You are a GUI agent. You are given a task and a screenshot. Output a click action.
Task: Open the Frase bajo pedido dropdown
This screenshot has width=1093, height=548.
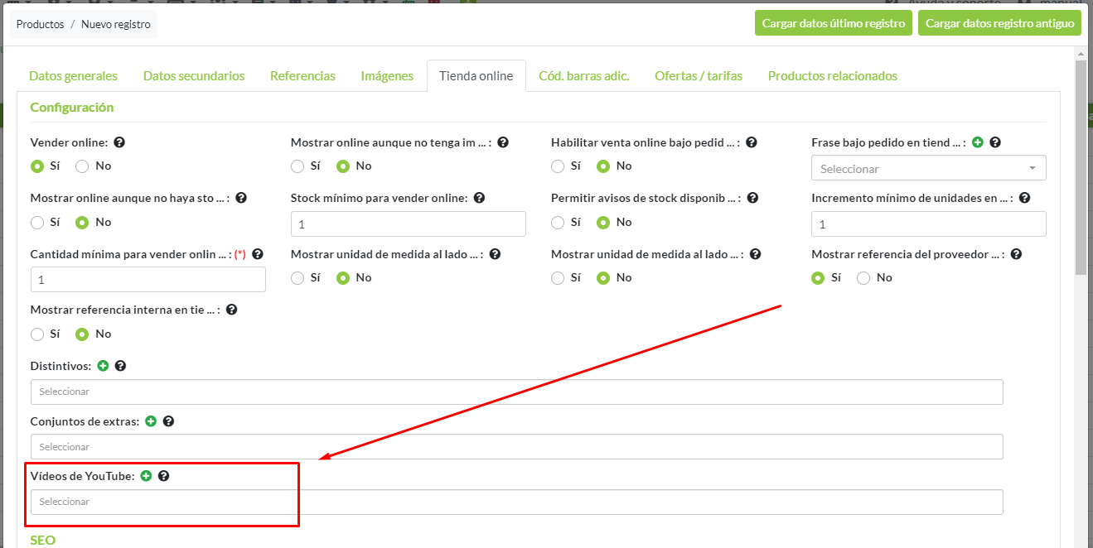coord(928,167)
